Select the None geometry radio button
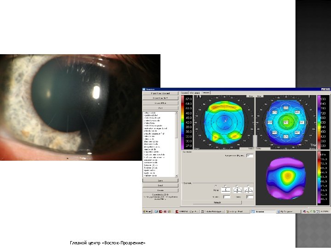Screen dimensions: 331x248 [216, 186]
